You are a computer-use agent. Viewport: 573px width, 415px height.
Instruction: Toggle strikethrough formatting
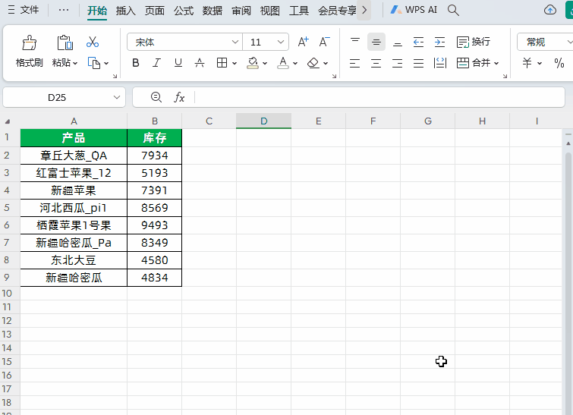pos(200,63)
